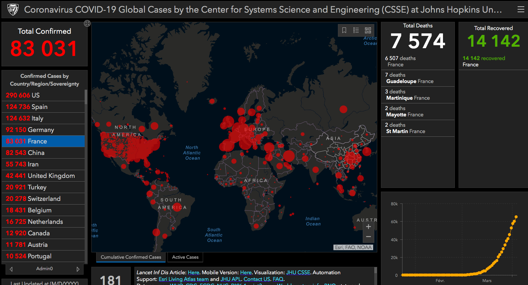Image resolution: width=528 pixels, height=285 pixels.
Task: Select the Cumulative Confirmed Cases tab
Action: click(131, 257)
